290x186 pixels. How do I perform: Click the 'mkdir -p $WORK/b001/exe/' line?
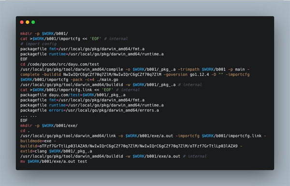49,125
